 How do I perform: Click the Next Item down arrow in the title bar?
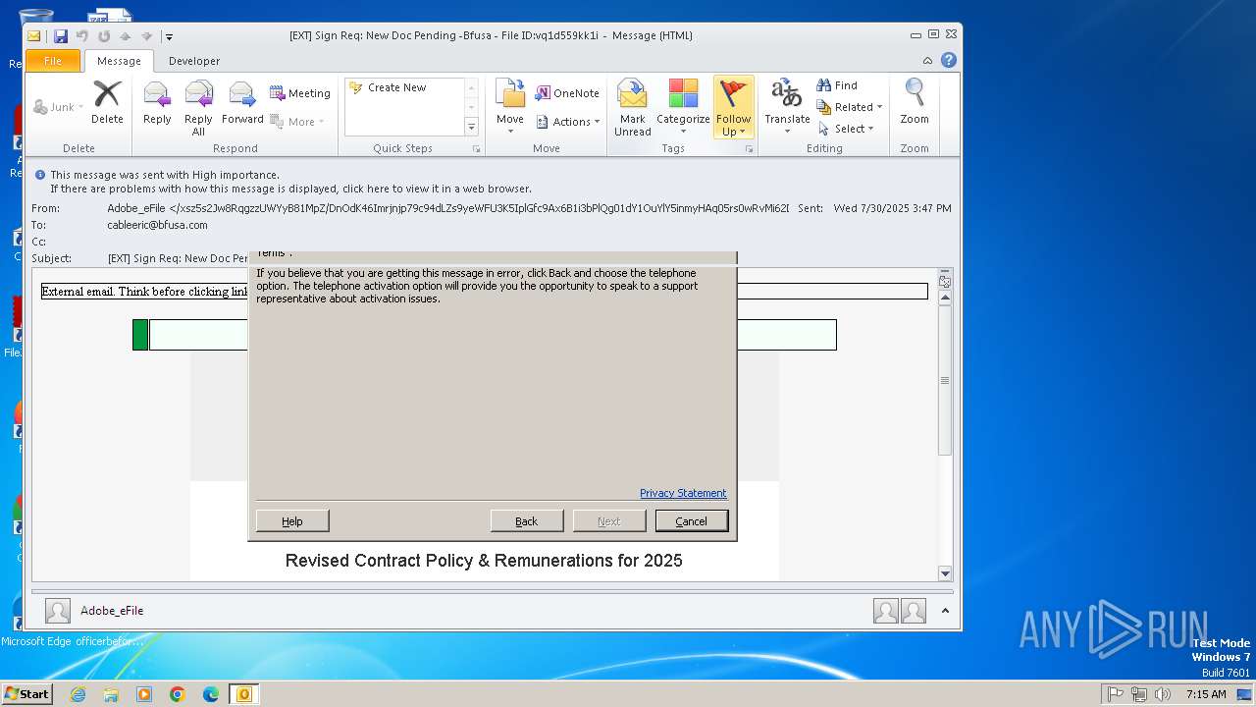(x=145, y=36)
